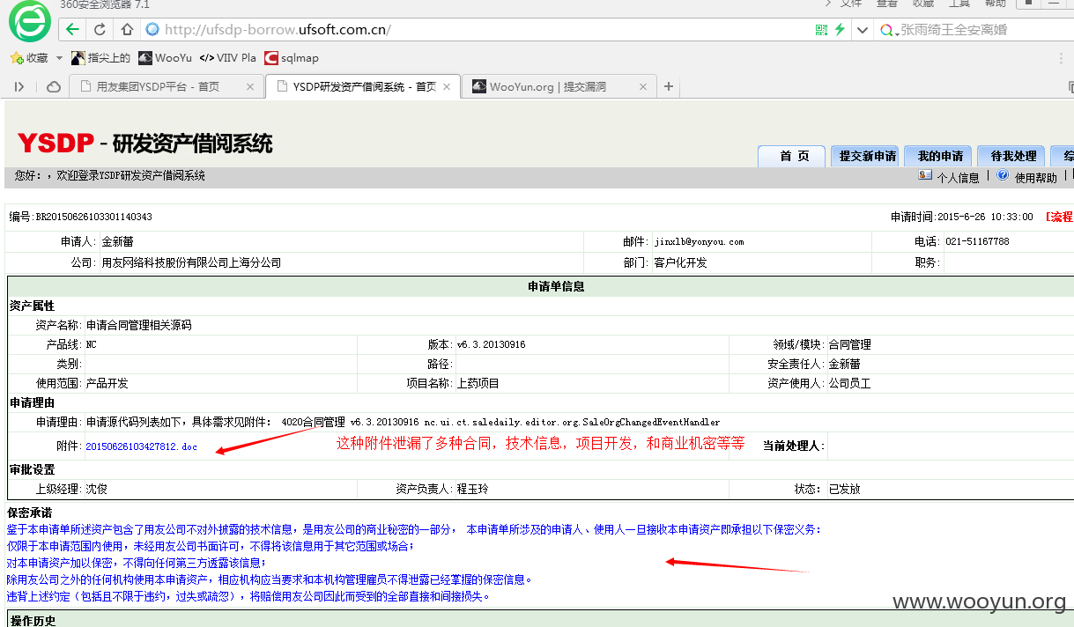Select version text v6.3.20130916
Viewport: 1074px width, 627px height.
click(x=491, y=344)
